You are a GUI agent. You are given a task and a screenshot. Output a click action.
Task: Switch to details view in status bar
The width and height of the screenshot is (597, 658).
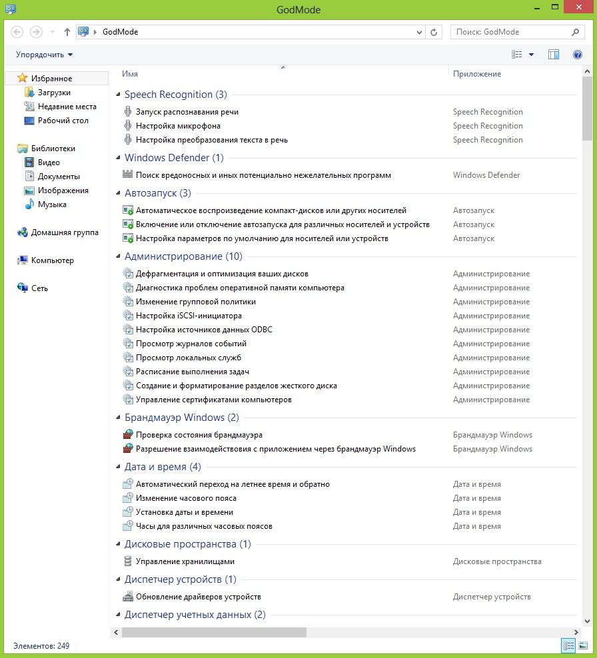[568, 645]
